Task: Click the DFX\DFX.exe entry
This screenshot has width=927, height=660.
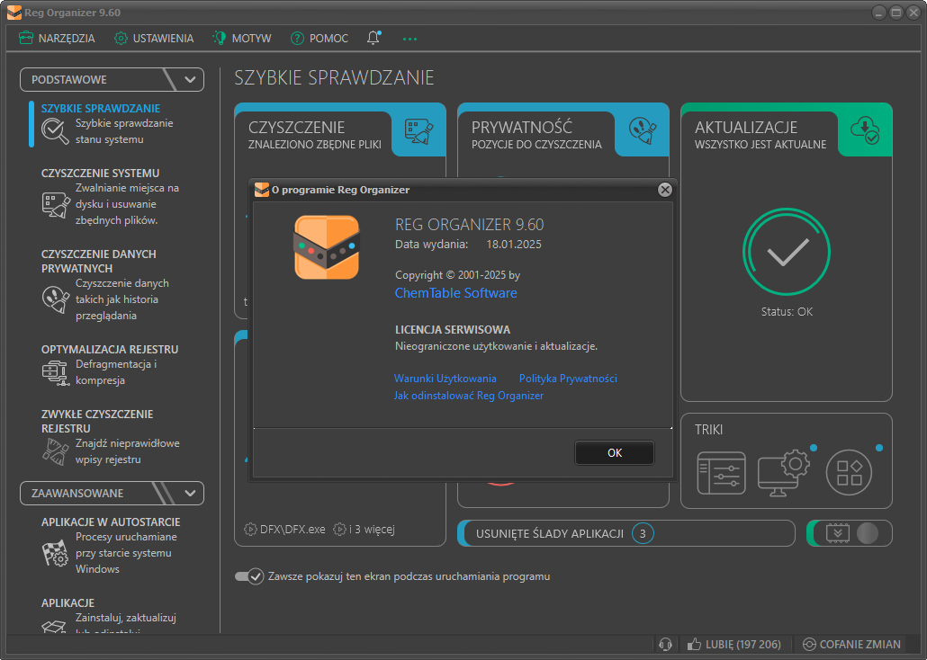Action: click(x=284, y=530)
